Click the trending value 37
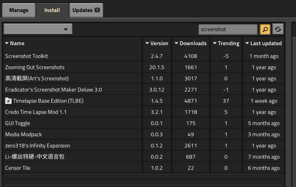The width and height of the screenshot is (296, 187). (x=226, y=101)
